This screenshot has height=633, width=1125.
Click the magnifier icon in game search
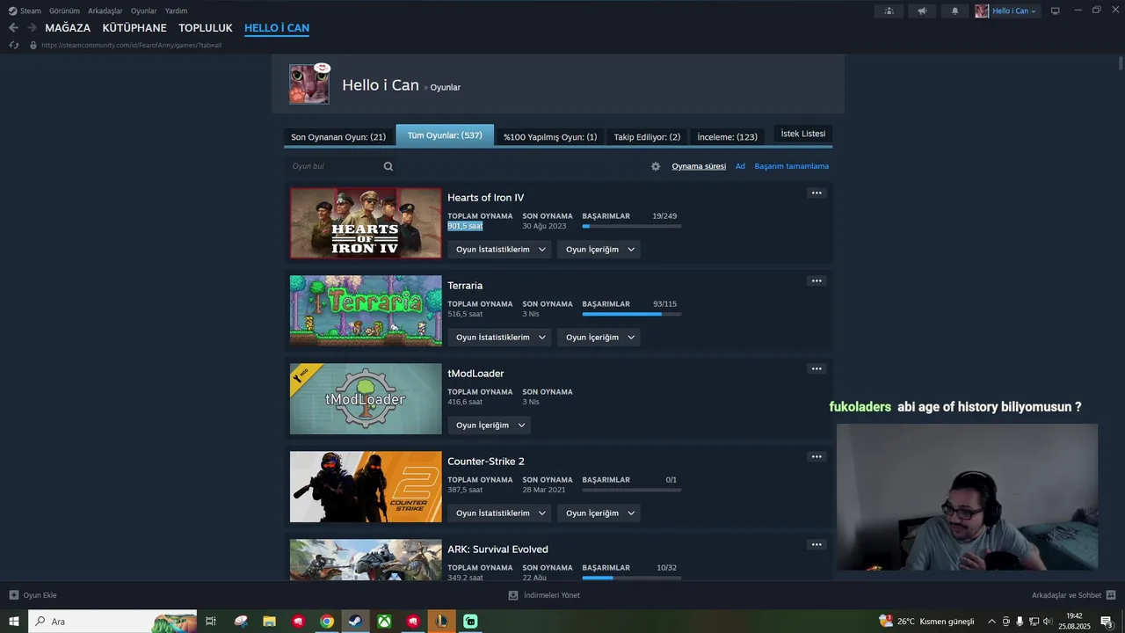point(388,166)
